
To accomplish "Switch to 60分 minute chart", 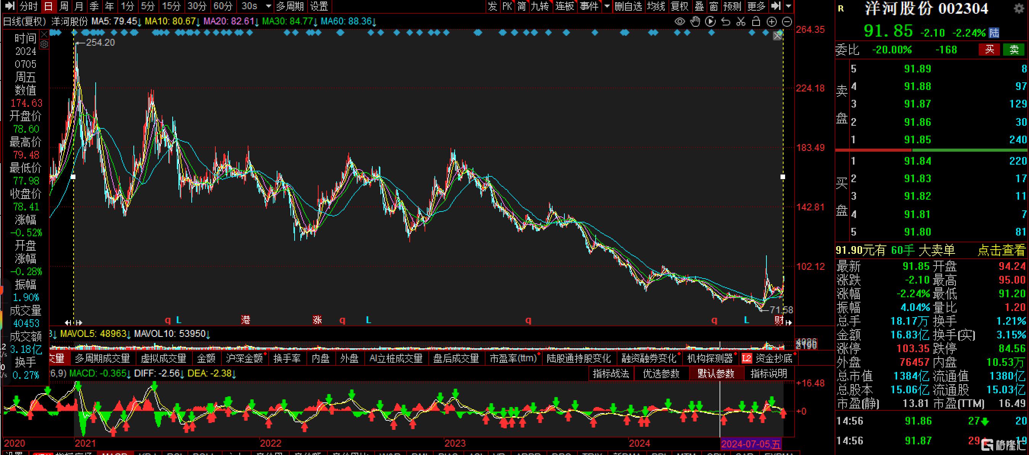I will (223, 6).
